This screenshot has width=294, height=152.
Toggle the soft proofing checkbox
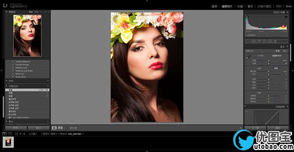69,128
